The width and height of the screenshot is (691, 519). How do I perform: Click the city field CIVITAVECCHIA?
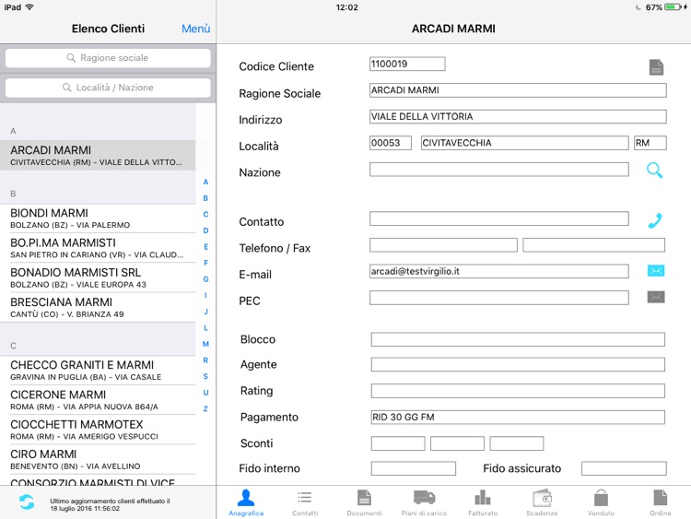pyautogui.click(x=524, y=143)
